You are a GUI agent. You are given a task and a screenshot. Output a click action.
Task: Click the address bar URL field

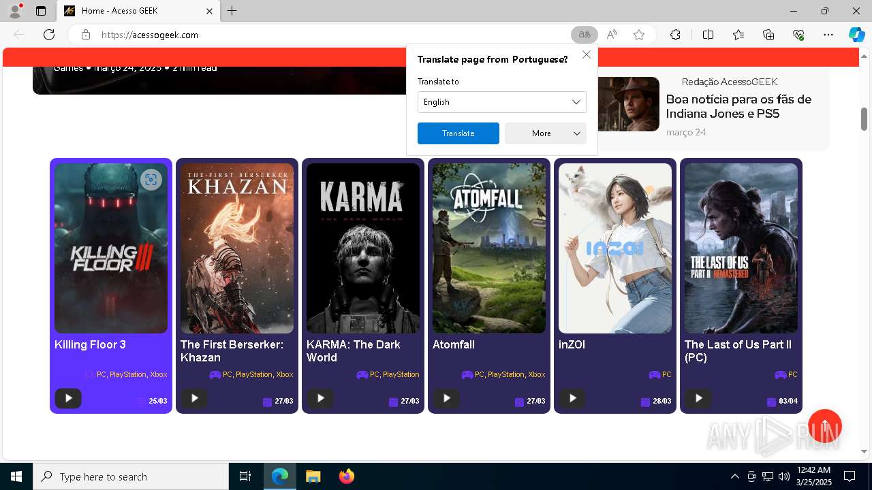(x=334, y=35)
